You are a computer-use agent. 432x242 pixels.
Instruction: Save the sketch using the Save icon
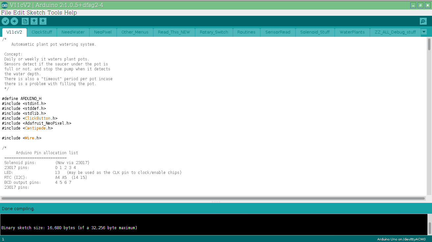pos(43,21)
